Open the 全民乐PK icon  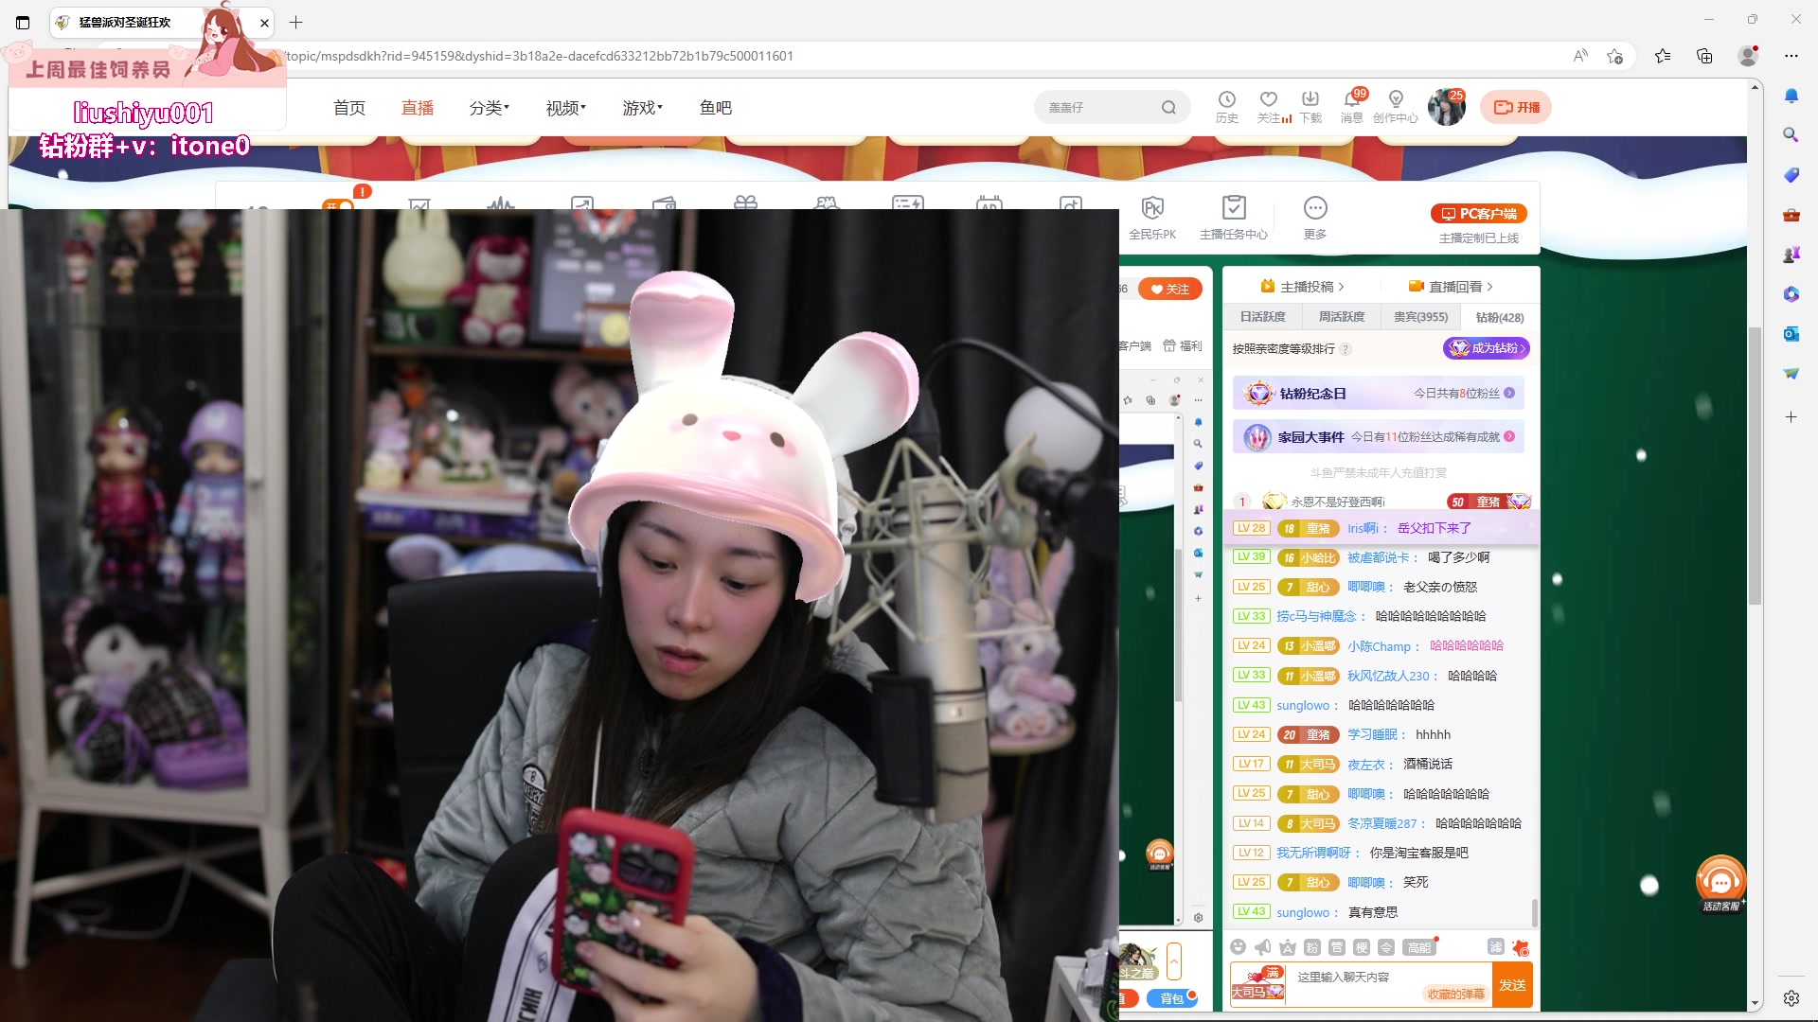tap(1152, 218)
